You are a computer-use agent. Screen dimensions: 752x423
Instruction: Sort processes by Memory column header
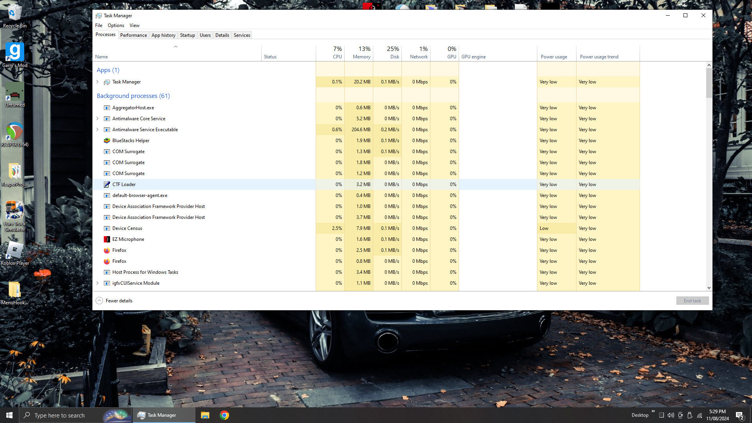tap(361, 53)
